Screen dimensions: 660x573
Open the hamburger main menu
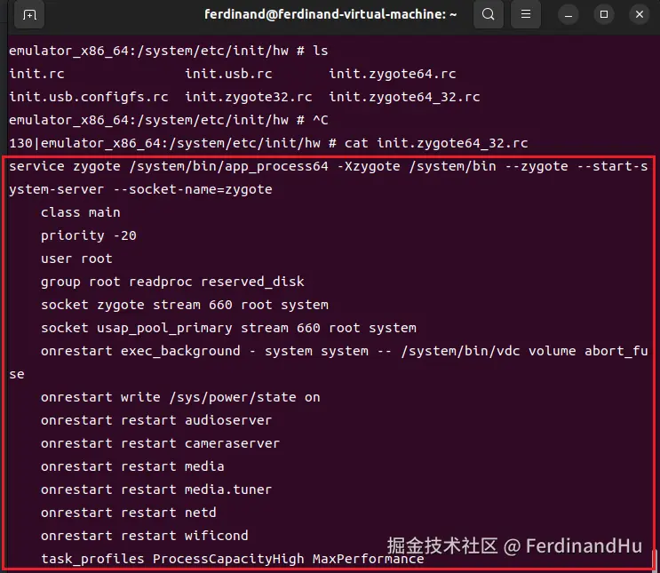click(x=526, y=15)
